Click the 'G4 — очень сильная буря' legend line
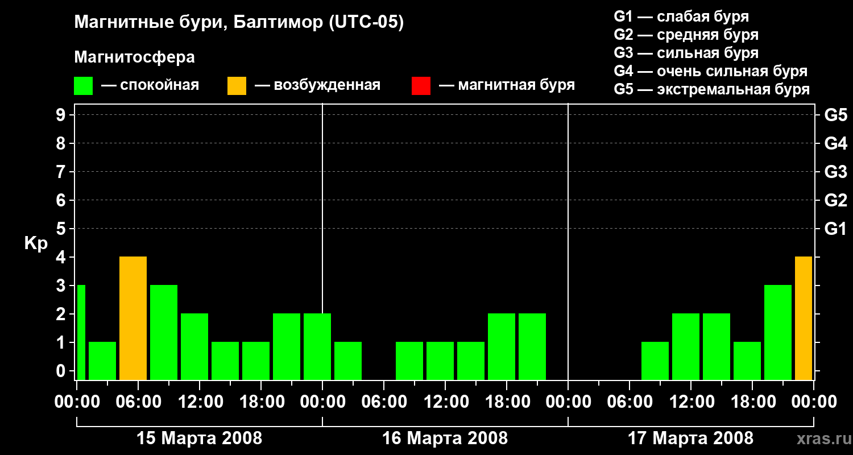The image size is (853, 455). point(711,71)
